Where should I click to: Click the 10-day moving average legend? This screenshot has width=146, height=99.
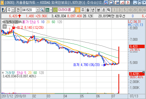tap(43, 22)
